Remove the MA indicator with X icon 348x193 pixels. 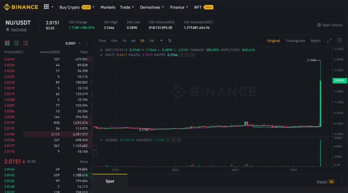(193, 55)
